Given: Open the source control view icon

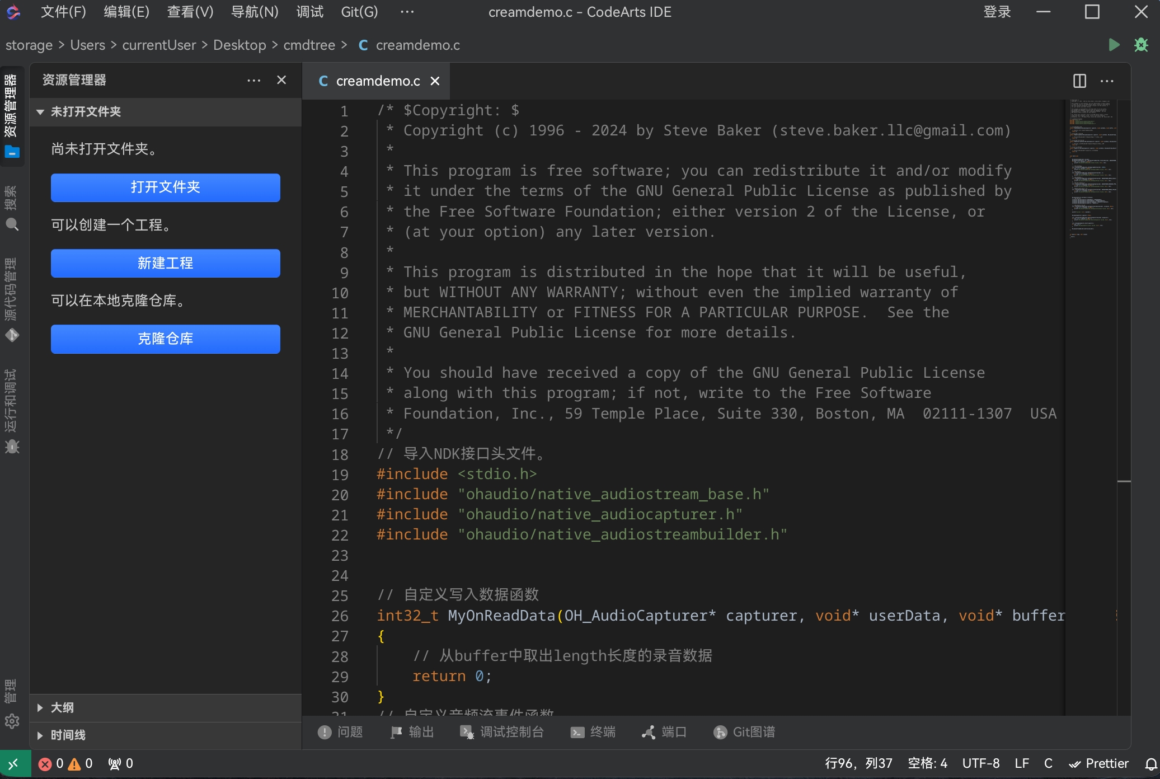Looking at the screenshot, I should coord(12,335).
